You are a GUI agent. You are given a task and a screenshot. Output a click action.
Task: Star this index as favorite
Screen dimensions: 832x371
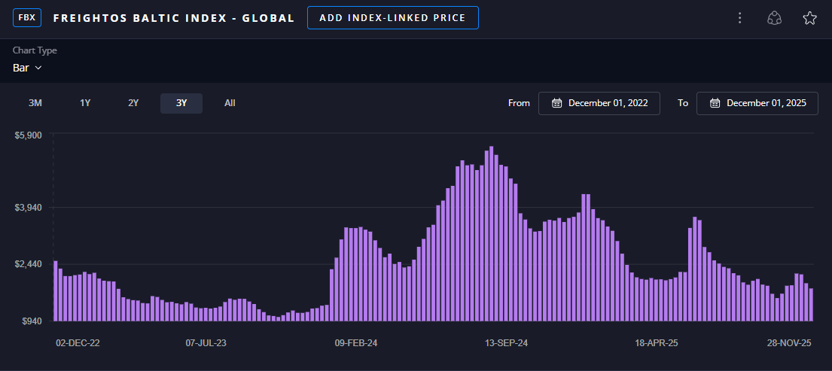809,18
